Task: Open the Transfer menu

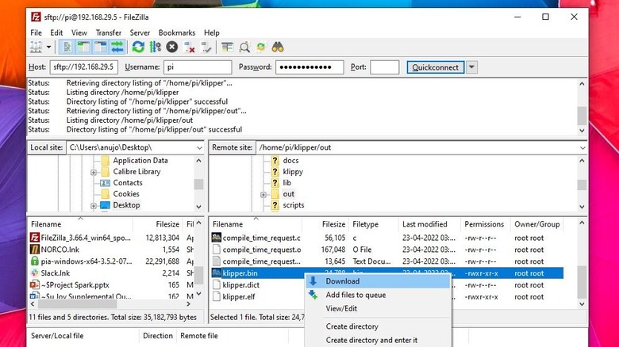Action: point(109,32)
